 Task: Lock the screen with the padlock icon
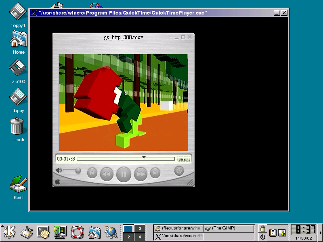tap(263, 228)
